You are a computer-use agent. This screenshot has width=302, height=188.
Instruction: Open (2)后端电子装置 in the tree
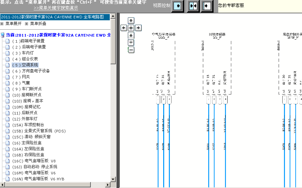coord(29,47)
